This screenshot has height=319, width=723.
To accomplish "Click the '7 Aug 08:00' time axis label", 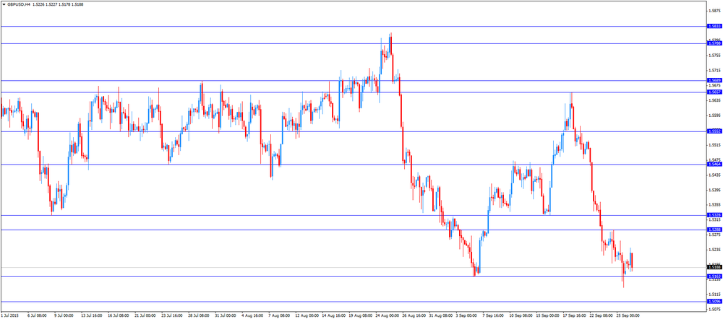I will click(x=279, y=316).
